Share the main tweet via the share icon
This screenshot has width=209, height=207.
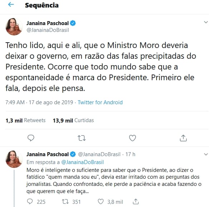183,138
